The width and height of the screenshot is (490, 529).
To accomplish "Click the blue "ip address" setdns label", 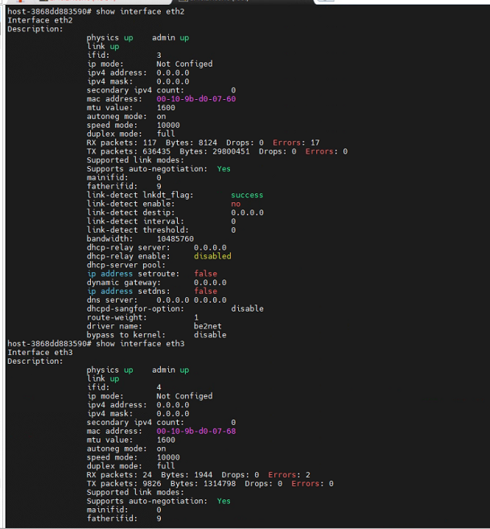I will pyautogui.click(x=109, y=291).
